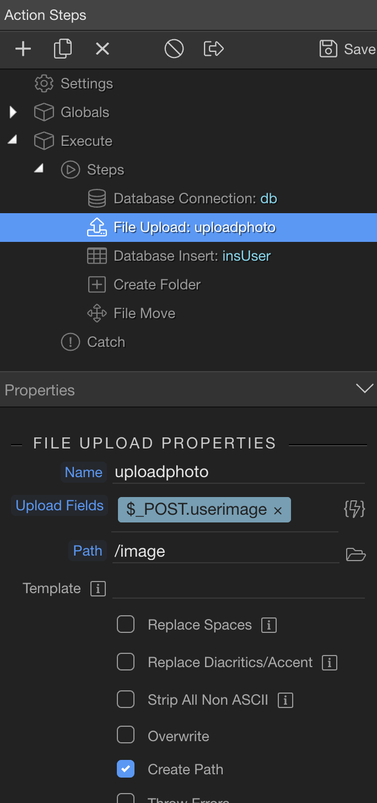Enable the Replace Spaces checkbox

tap(126, 625)
